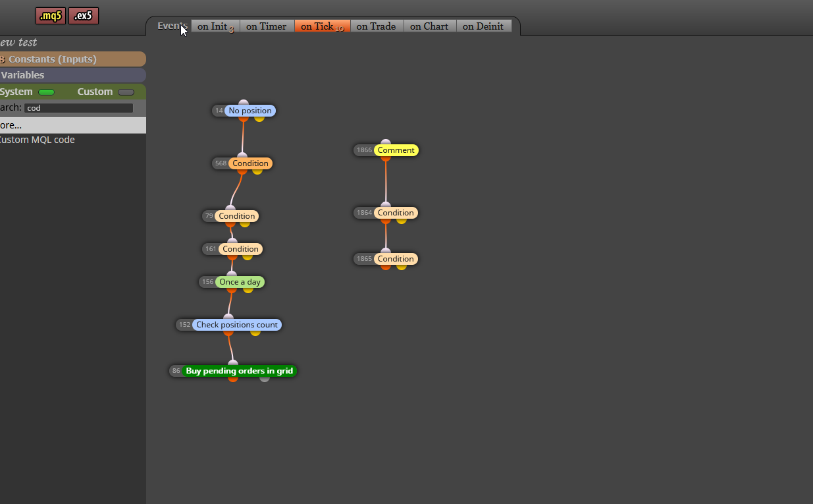
Task: Switch to the on Init tab
Action: coord(215,26)
